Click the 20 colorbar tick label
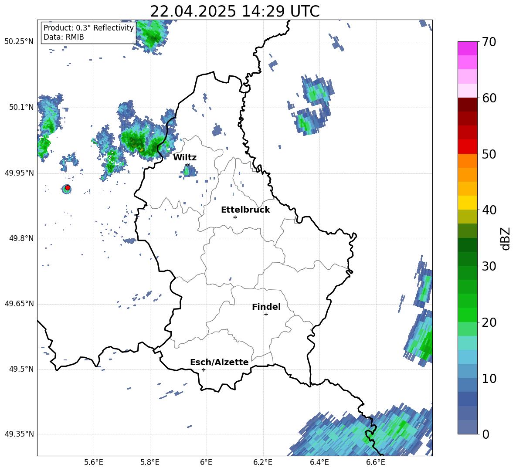Image resolution: width=516 pixels, height=471 pixels. 489,322
